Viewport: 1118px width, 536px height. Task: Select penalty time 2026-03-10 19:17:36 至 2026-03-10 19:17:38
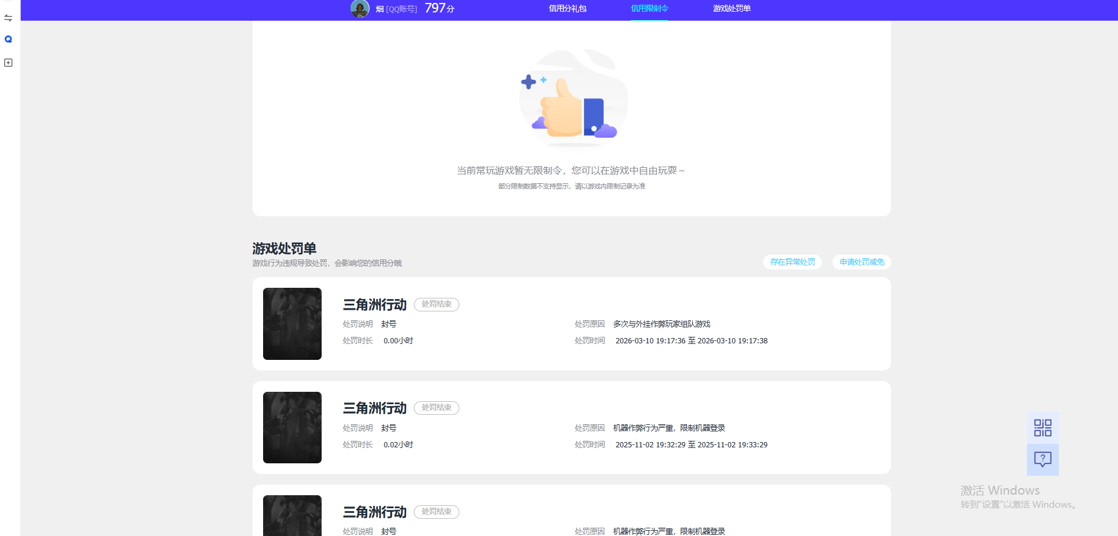[691, 340]
